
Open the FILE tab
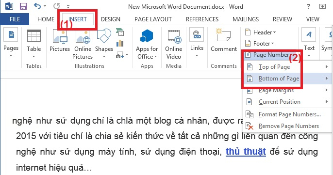point(15,19)
